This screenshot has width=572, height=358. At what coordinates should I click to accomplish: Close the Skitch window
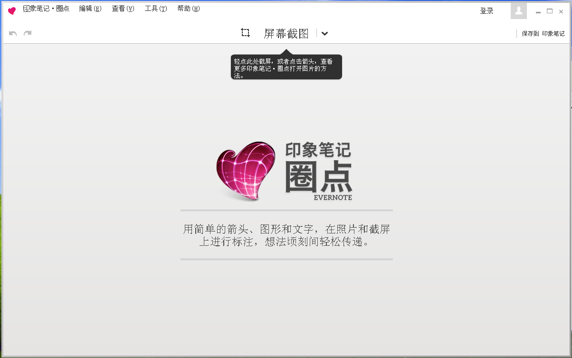tap(561, 11)
